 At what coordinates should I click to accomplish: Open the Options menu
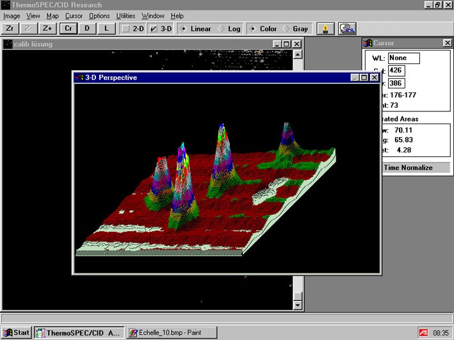99,16
